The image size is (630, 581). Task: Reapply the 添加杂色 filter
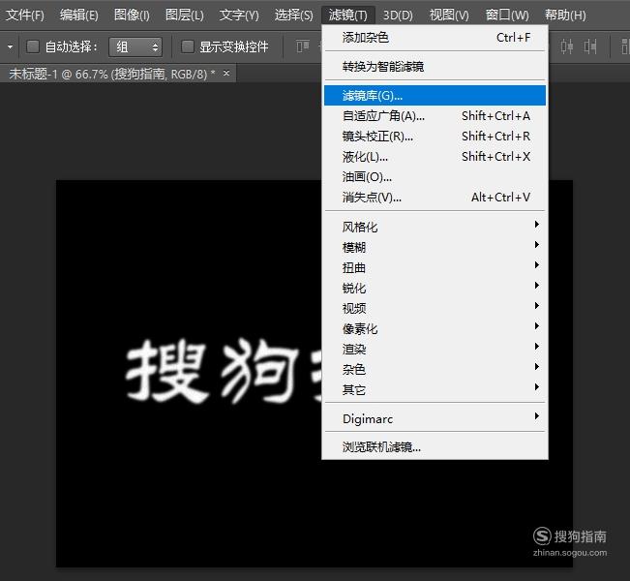[x=435, y=38]
